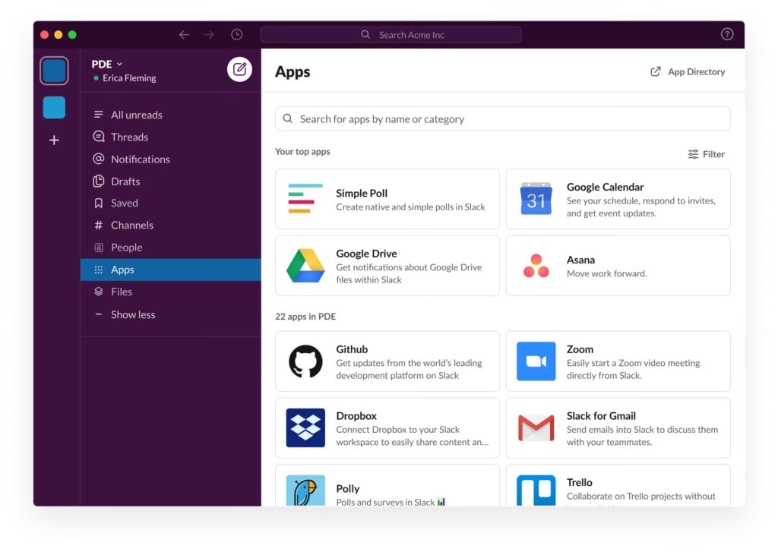Select the Zoom app icon
The width and height of the screenshot is (778, 552).
[536, 361]
